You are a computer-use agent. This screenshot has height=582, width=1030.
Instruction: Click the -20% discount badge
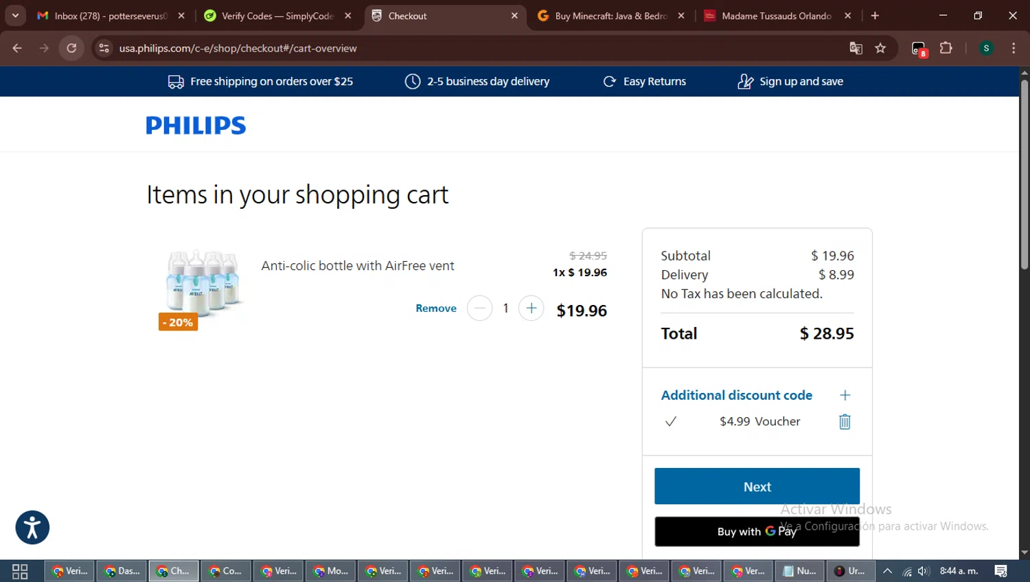point(178,322)
